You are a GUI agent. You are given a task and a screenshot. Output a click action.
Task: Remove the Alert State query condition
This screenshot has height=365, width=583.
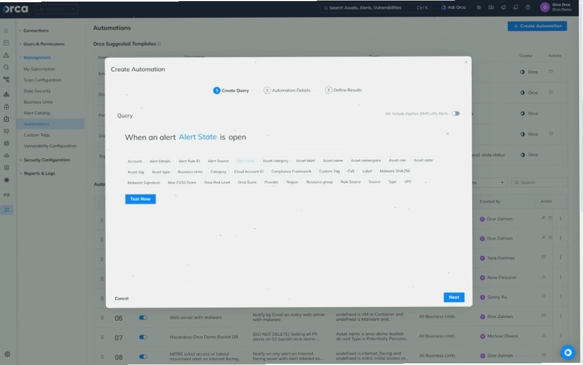(448, 134)
